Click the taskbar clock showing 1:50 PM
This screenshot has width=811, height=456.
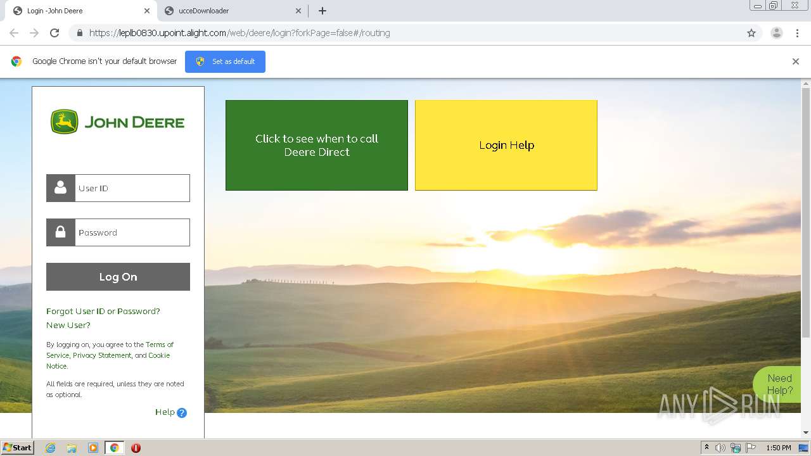(779, 448)
